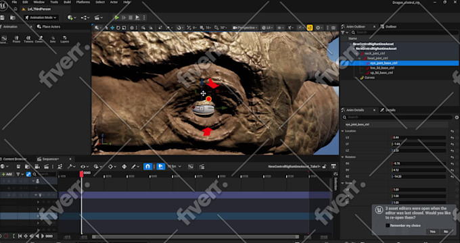The width and height of the screenshot is (460, 243).
Task: Check the Remember my choice checkbox
Action: [x=388, y=225]
